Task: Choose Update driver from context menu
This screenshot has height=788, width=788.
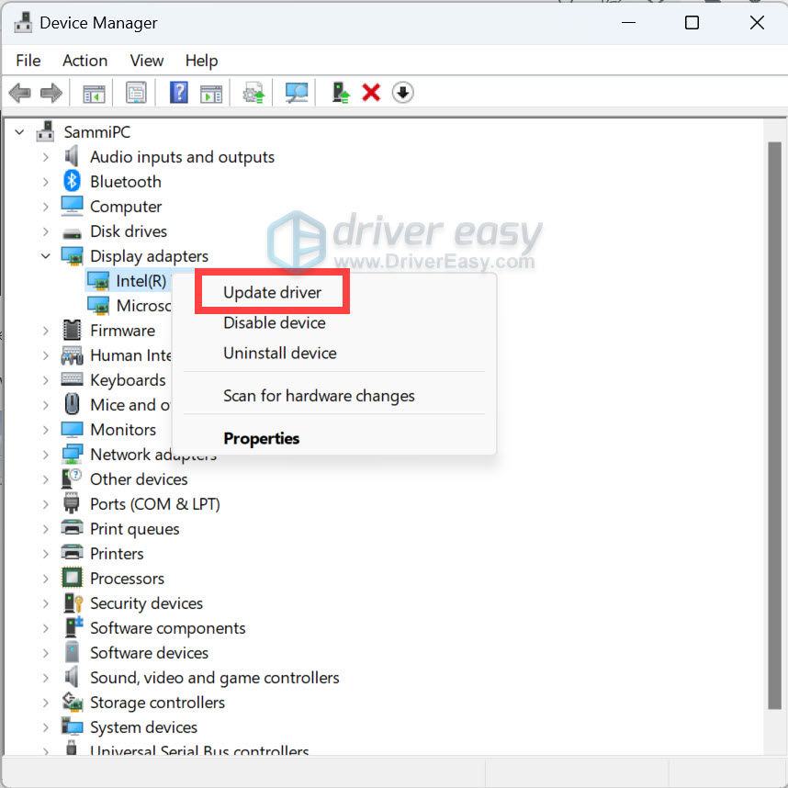Action: (272, 292)
